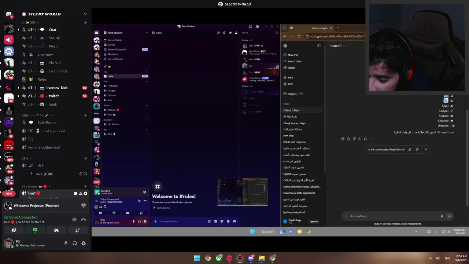The image size is (469, 264).
Task: Open Events in Faint Shadow
Action: (x=111, y=45)
